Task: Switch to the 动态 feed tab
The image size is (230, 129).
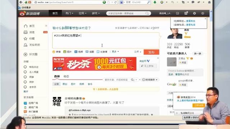Action: pos(66,76)
